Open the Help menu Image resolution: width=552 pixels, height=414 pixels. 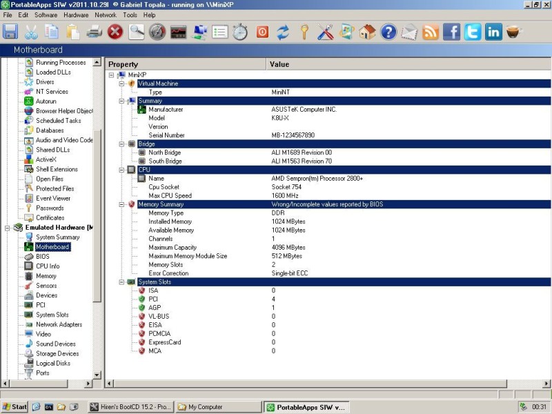pyautogui.click(x=149, y=15)
